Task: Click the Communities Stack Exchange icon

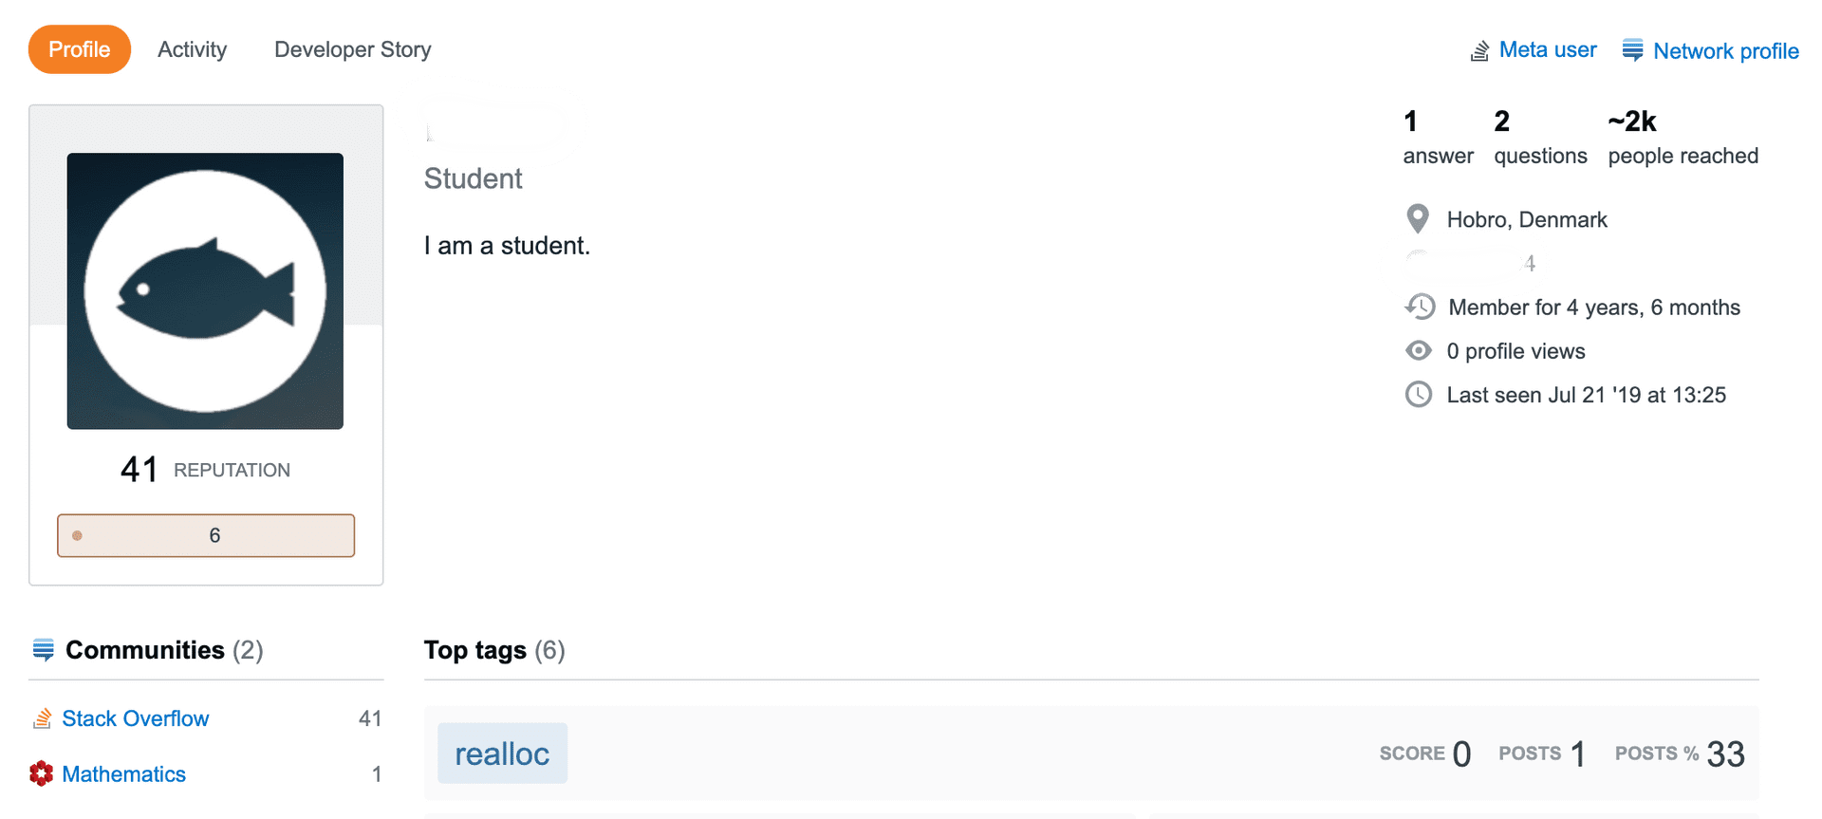Action: pyautogui.click(x=44, y=650)
